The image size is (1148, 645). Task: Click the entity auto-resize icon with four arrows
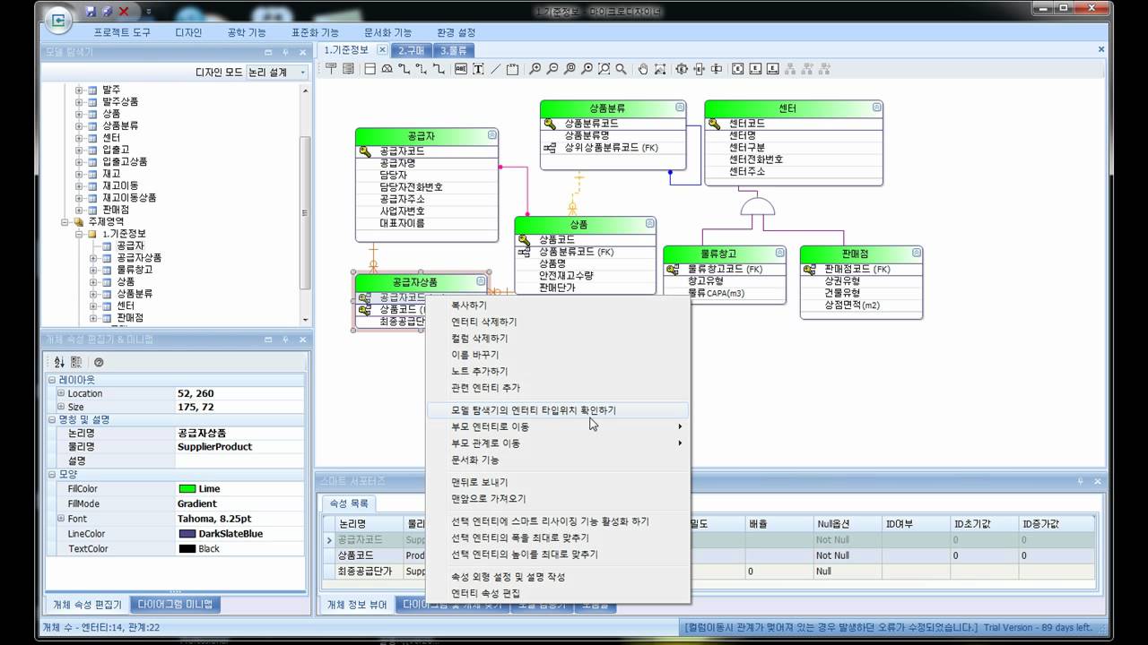pyautogui.click(x=682, y=69)
